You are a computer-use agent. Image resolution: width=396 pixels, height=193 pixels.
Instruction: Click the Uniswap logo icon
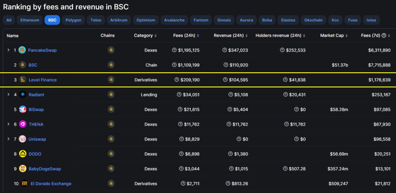click(x=22, y=139)
